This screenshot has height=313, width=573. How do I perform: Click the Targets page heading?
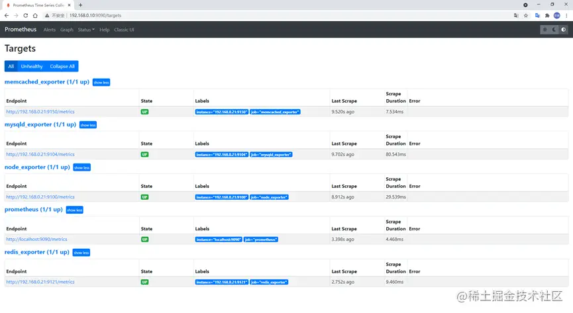(20, 48)
